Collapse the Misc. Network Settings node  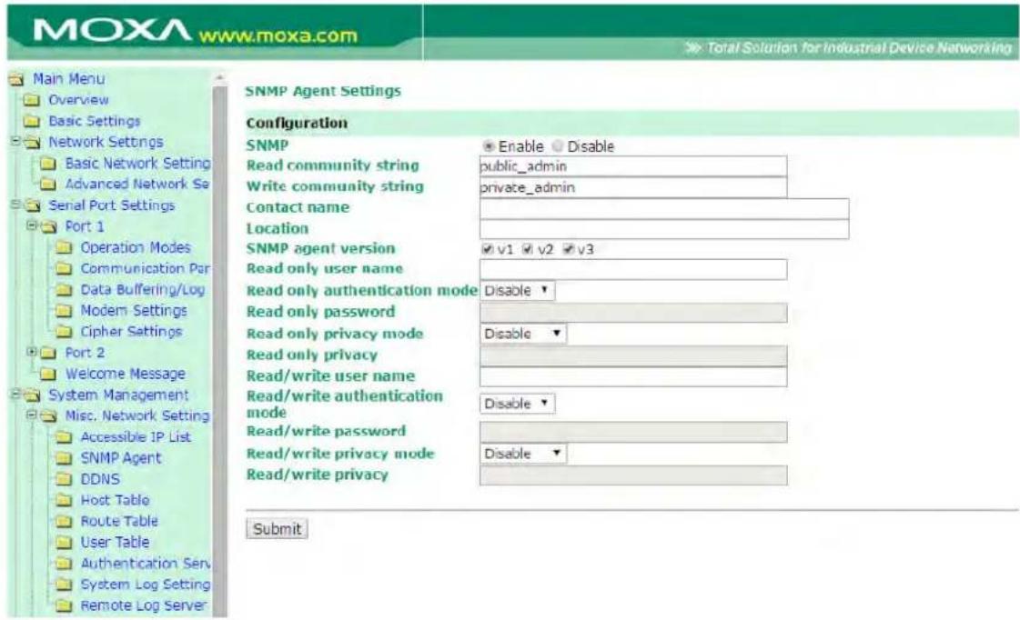(x=31, y=415)
